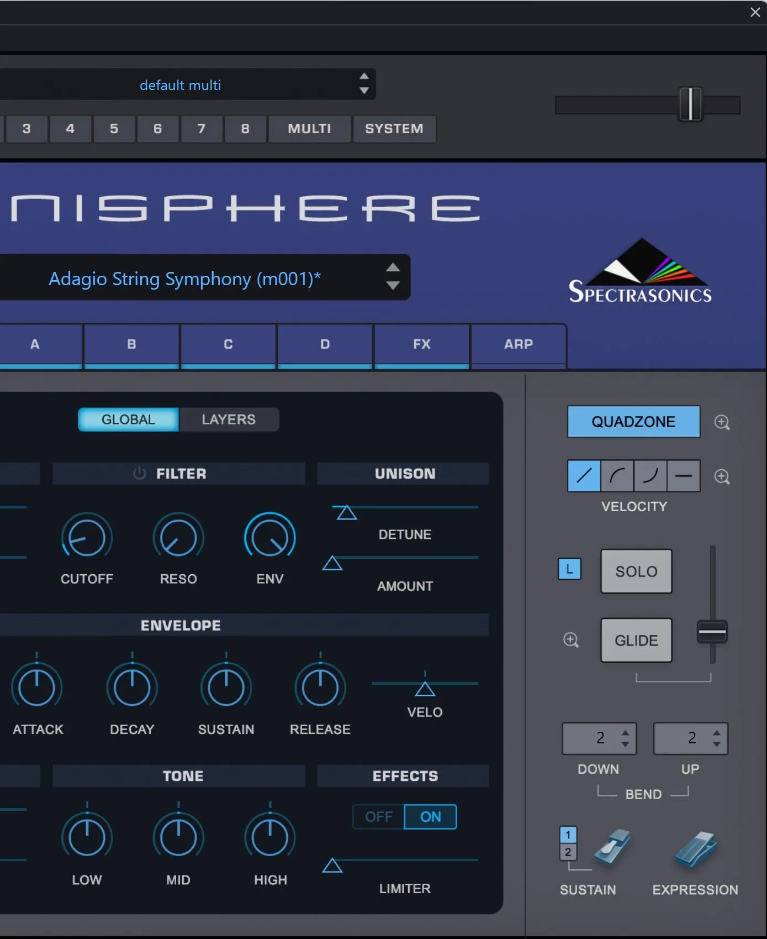The image size is (767, 939).
Task: Step to next patch with down arrow
Action: pyautogui.click(x=393, y=285)
